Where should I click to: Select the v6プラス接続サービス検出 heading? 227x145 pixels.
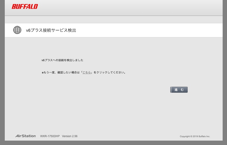tap(51, 30)
